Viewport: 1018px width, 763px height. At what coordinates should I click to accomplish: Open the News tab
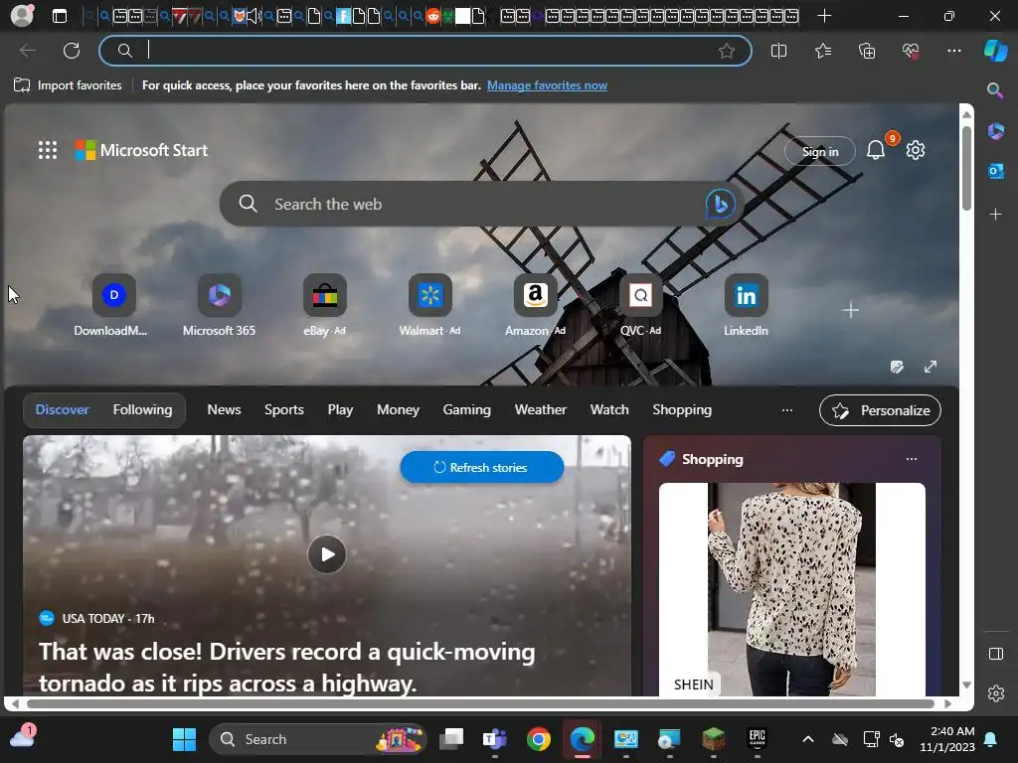pyautogui.click(x=224, y=410)
